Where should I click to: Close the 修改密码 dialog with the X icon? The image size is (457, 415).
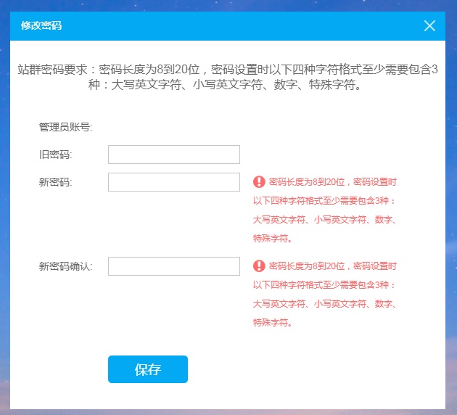(x=429, y=26)
